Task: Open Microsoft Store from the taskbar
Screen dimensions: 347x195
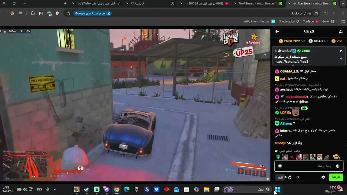Action: point(187,189)
